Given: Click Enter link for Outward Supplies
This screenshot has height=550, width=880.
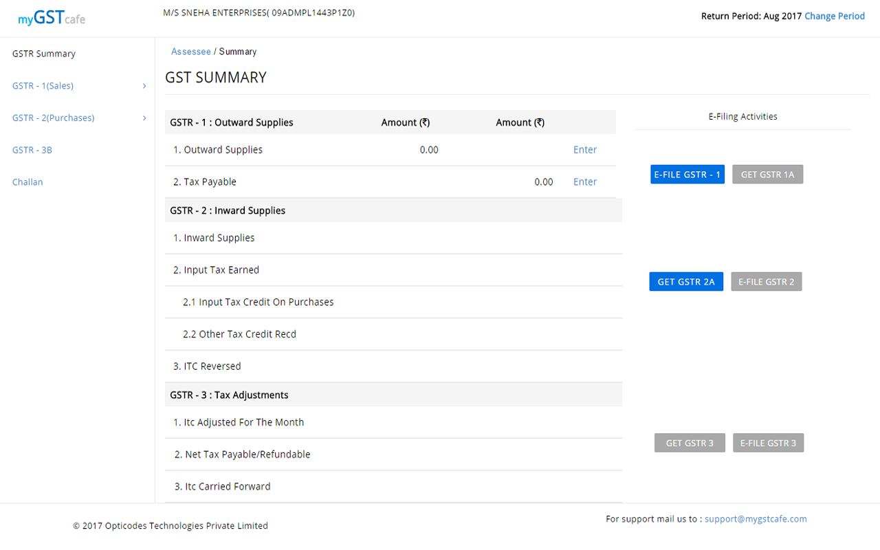Looking at the screenshot, I should pyautogui.click(x=585, y=150).
